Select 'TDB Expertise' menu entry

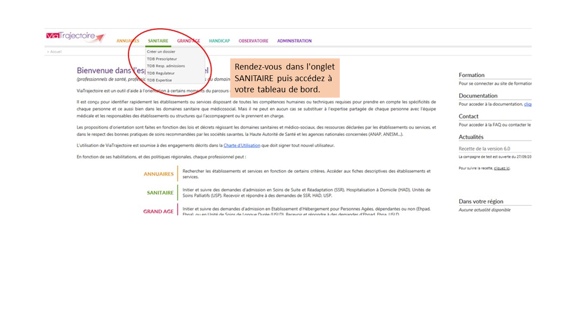click(x=159, y=80)
